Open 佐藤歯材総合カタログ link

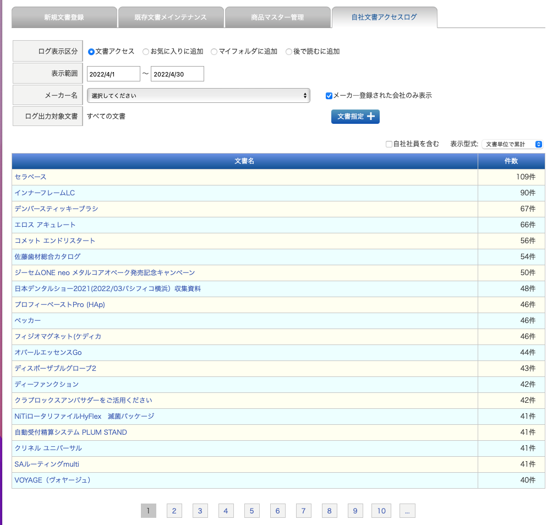click(47, 257)
